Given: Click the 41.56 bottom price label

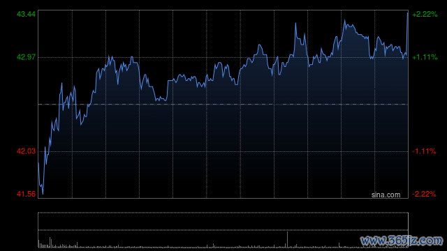Looking at the screenshot, I should [27, 194].
